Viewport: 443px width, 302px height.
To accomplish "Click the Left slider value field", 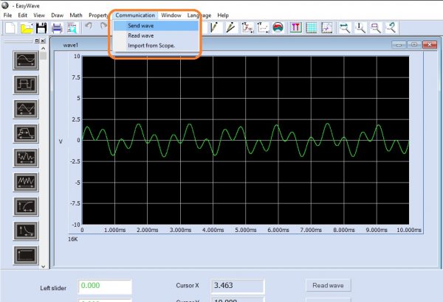I will click(x=104, y=286).
